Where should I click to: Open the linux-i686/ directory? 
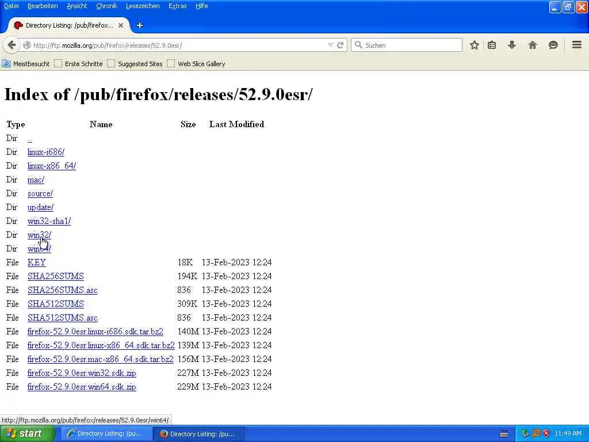coord(46,152)
